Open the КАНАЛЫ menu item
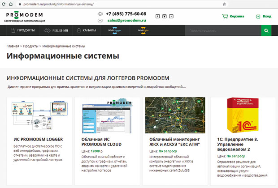278x188 pixels. click(x=87, y=30)
